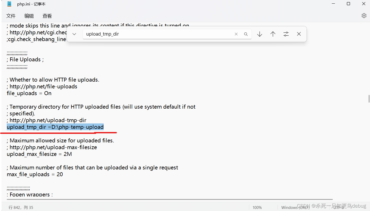Screen dimensions: 370x211
Task: Click the Notepad app icon in title bar
Action: (x=9, y=4)
